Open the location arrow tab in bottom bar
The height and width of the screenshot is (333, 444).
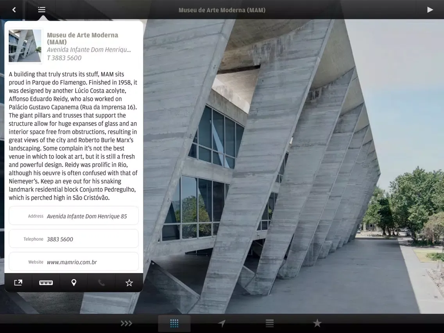tap(222, 323)
